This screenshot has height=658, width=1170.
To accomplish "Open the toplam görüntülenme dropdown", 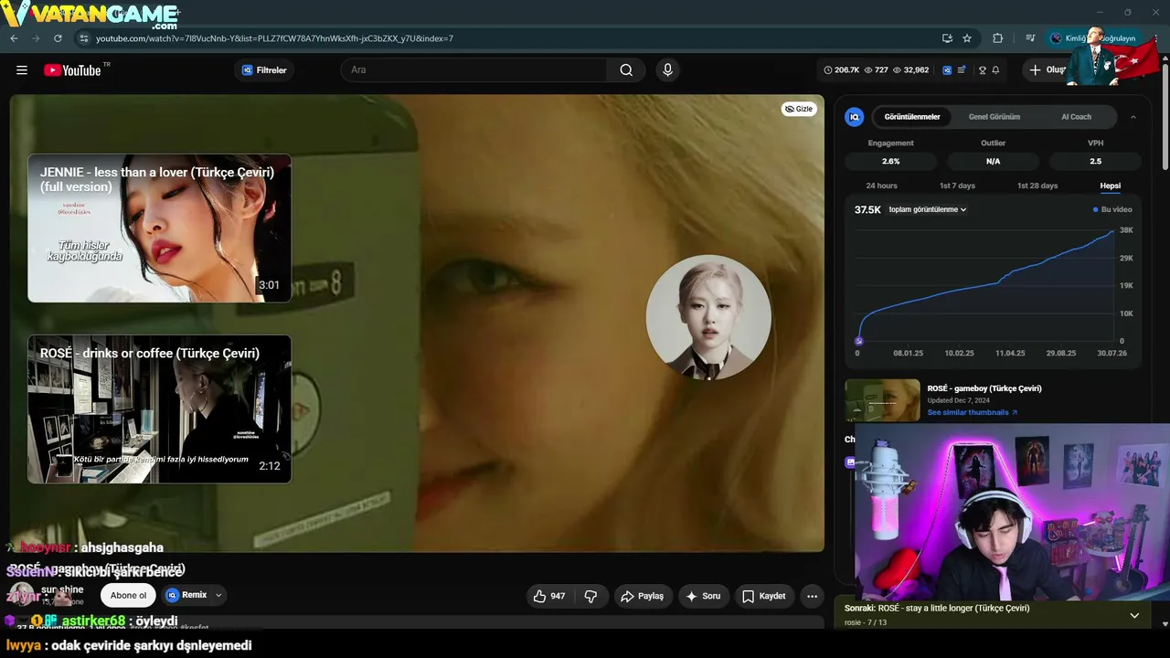I will (928, 209).
